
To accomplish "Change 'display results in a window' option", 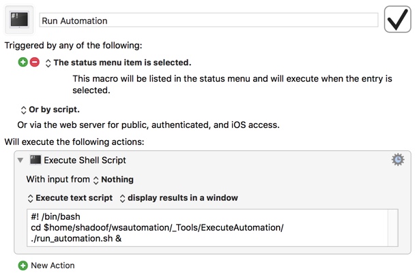I will click(179, 198).
